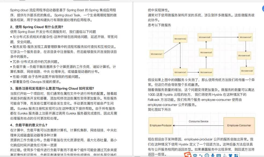Click bullet starting '负载平衡 --负载平衡改善'
Image resolution: width=264 pixels, height=157 pixels.
click(x=63, y=67)
